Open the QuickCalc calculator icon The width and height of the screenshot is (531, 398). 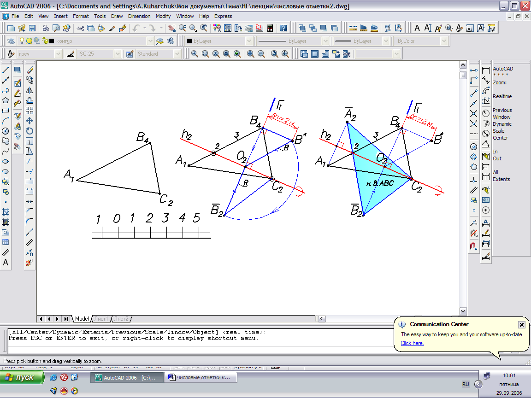(x=270, y=28)
